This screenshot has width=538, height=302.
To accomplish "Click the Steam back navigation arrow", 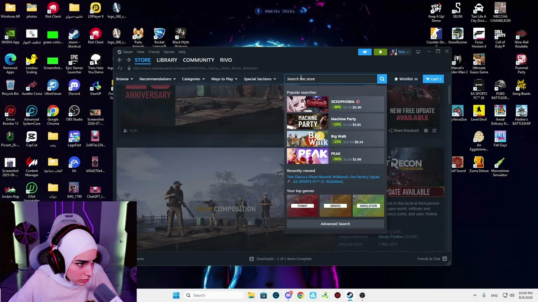I will point(120,60).
